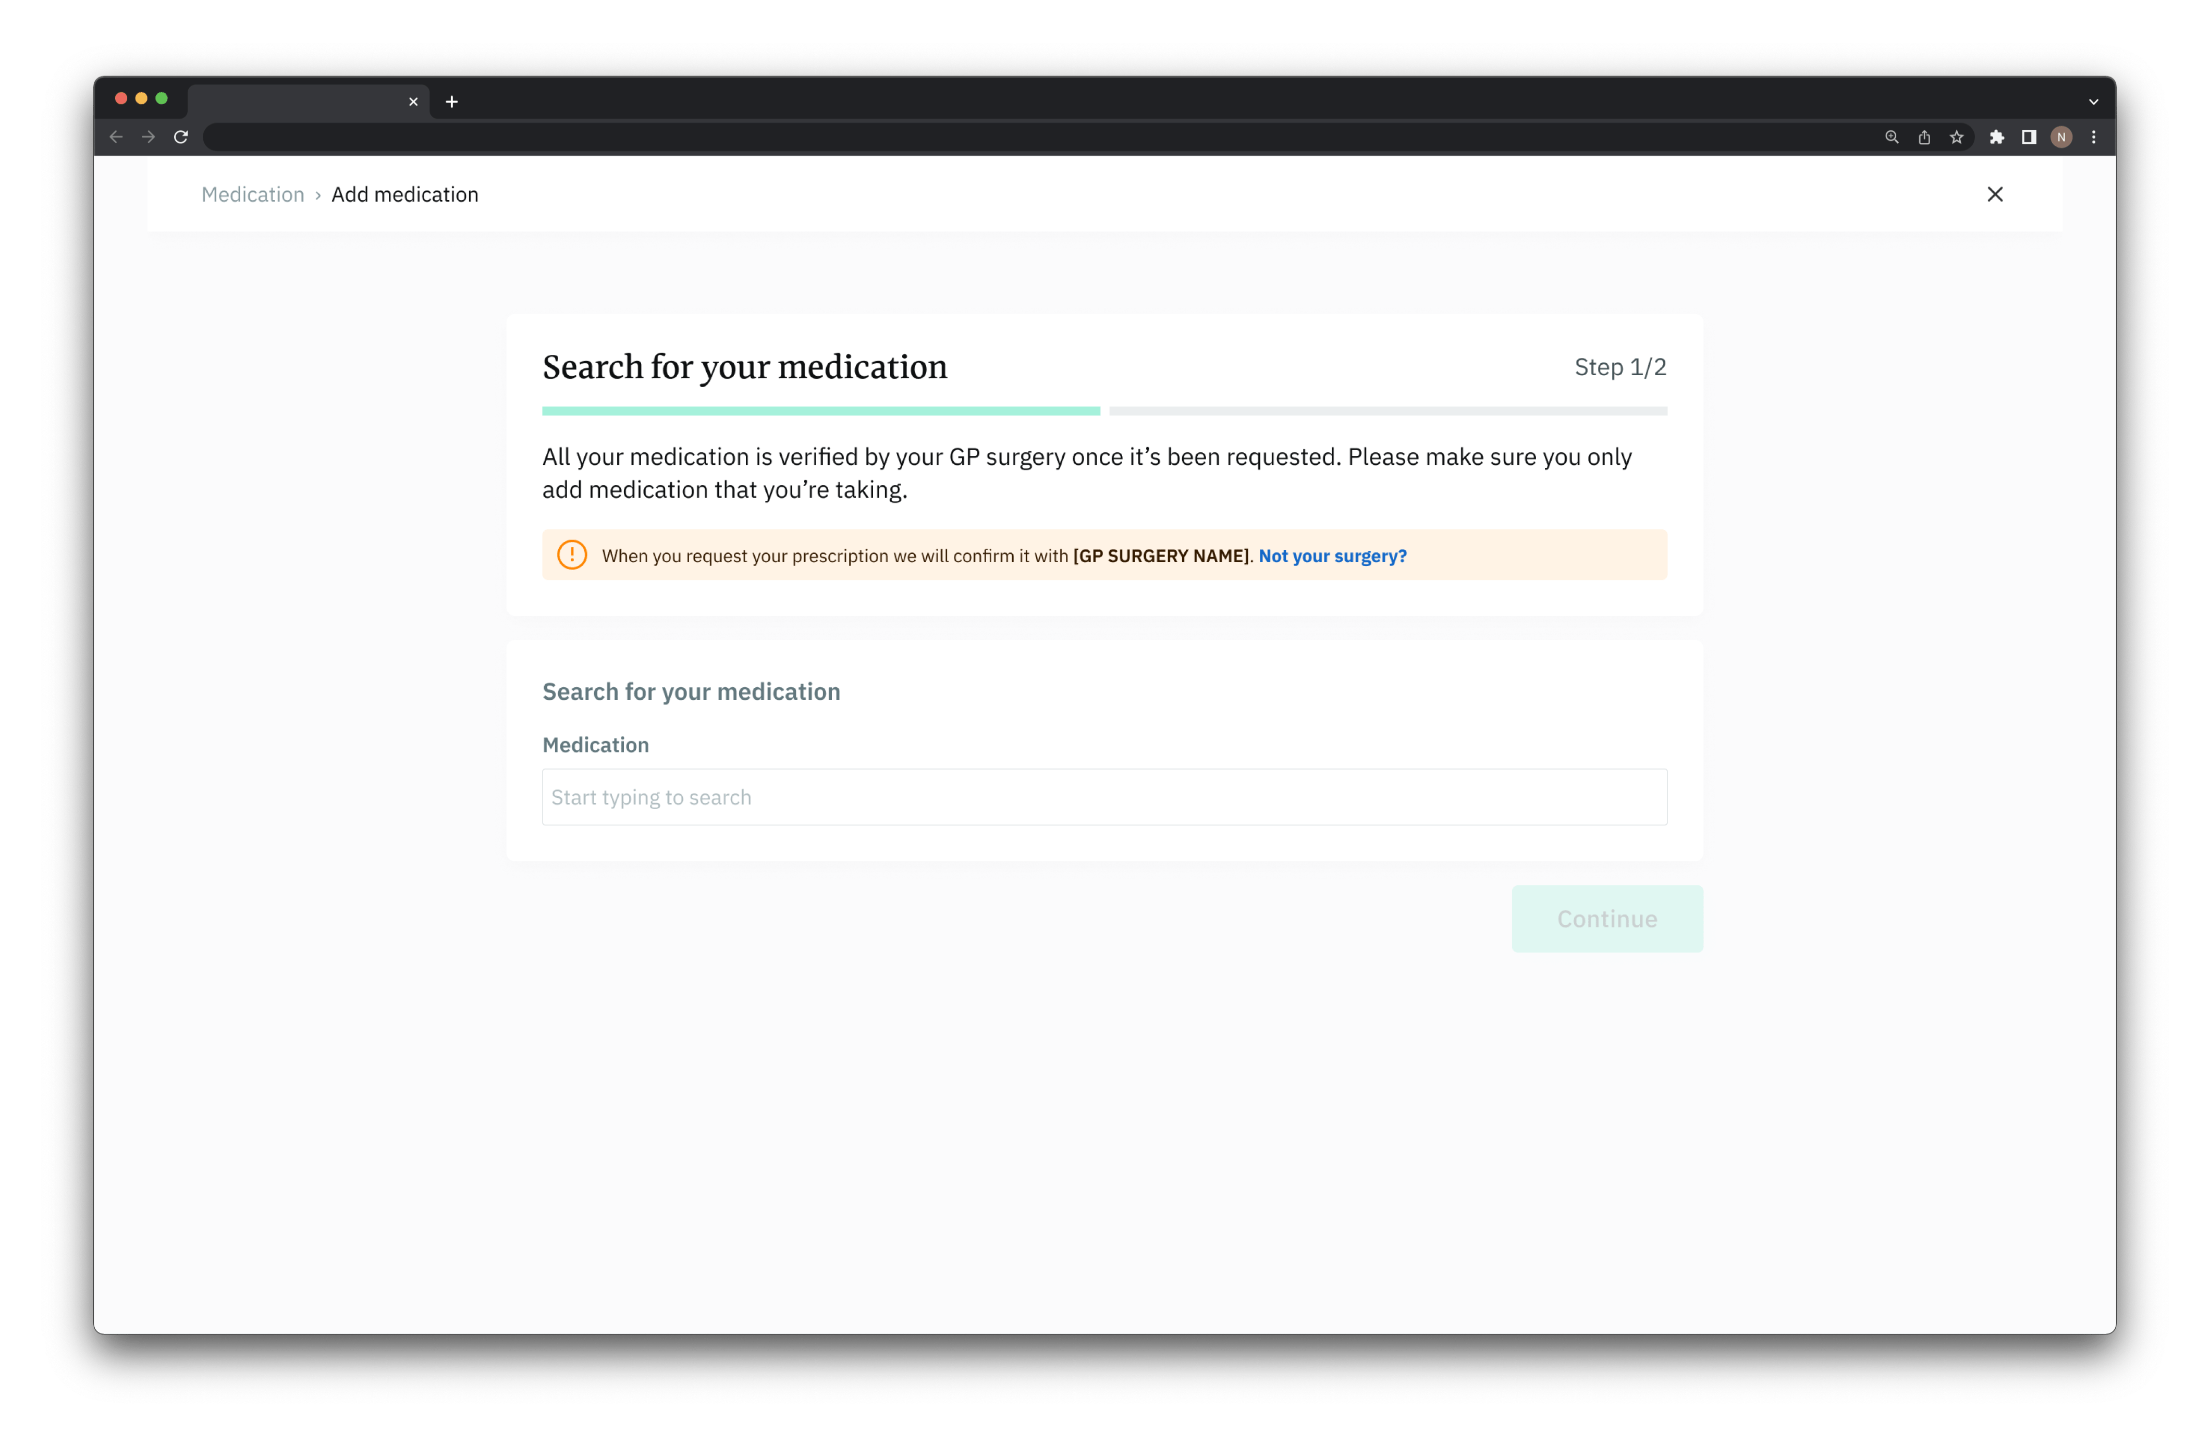Open the browser three-dot menu
This screenshot has height=1446, width=2210.
(x=2094, y=138)
